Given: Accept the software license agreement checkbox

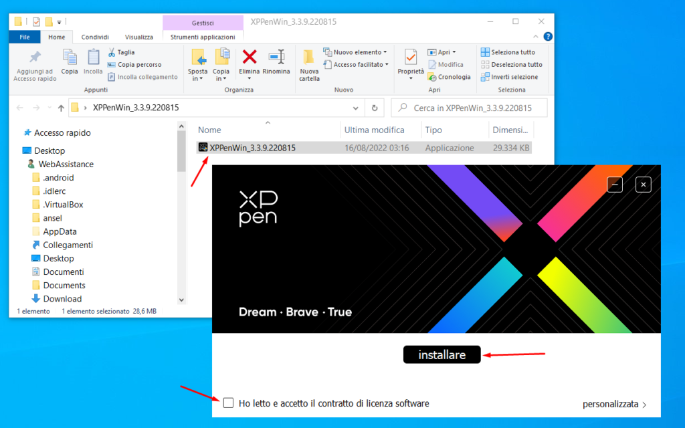Looking at the screenshot, I should pos(228,403).
